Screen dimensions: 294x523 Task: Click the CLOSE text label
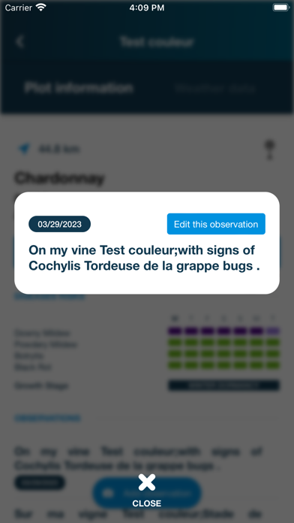(147, 503)
